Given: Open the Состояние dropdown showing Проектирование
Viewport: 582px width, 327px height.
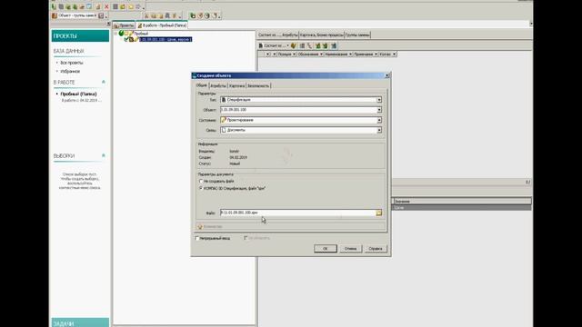Looking at the screenshot, I should [379, 120].
